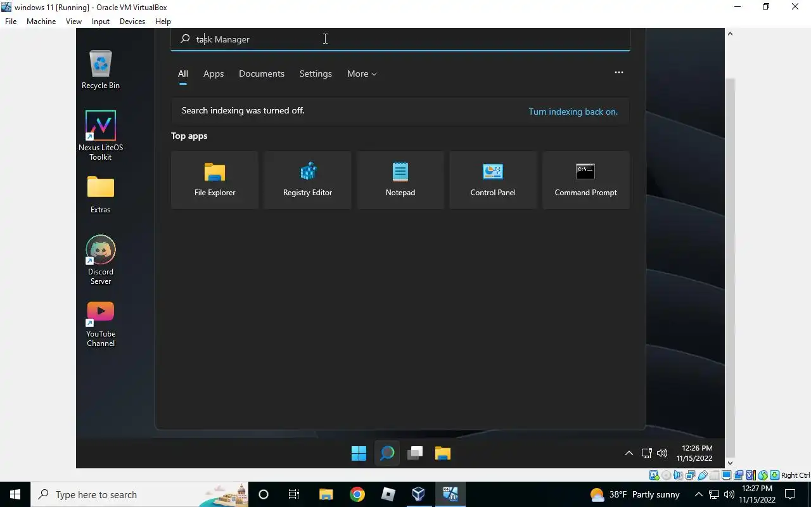Open the VirtualBox Input menu

coord(101,22)
